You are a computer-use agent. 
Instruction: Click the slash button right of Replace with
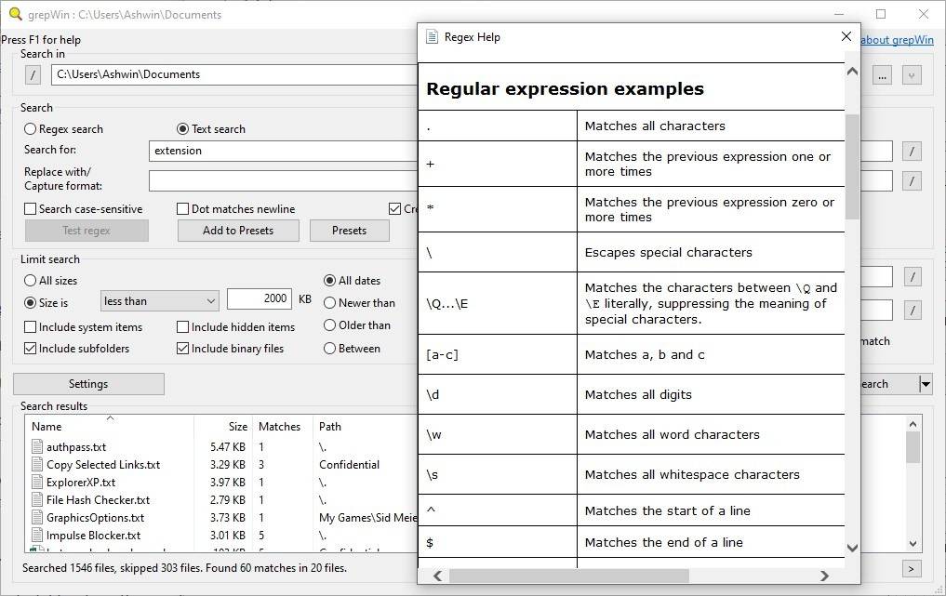point(912,180)
